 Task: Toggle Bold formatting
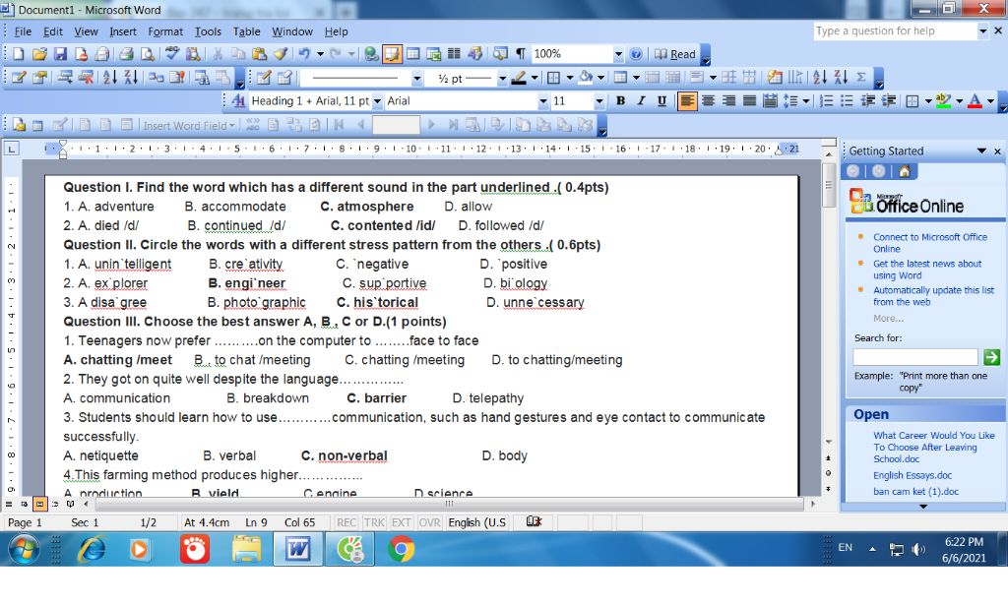pyautogui.click(x=620, y=101)
